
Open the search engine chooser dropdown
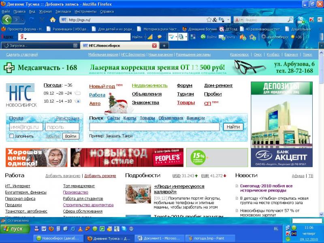click(x=242, y=20)
